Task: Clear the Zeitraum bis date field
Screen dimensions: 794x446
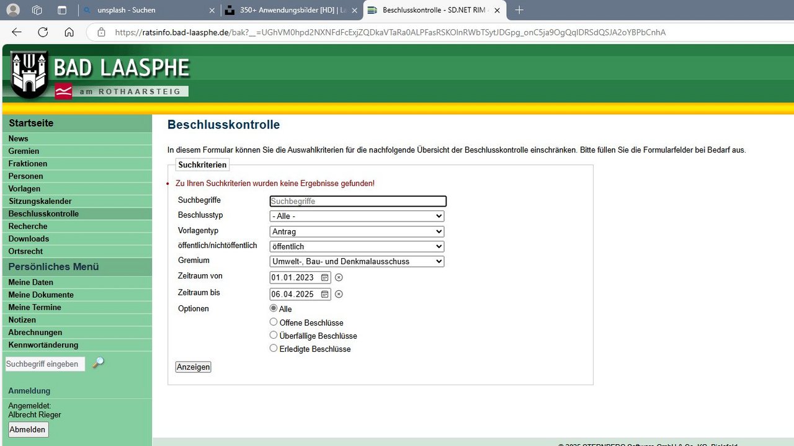Action: 339,294
